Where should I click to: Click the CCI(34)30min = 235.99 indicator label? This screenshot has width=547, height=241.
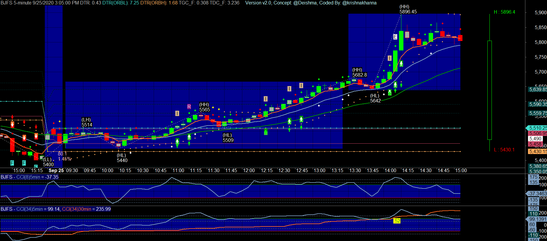click(86, 209)
